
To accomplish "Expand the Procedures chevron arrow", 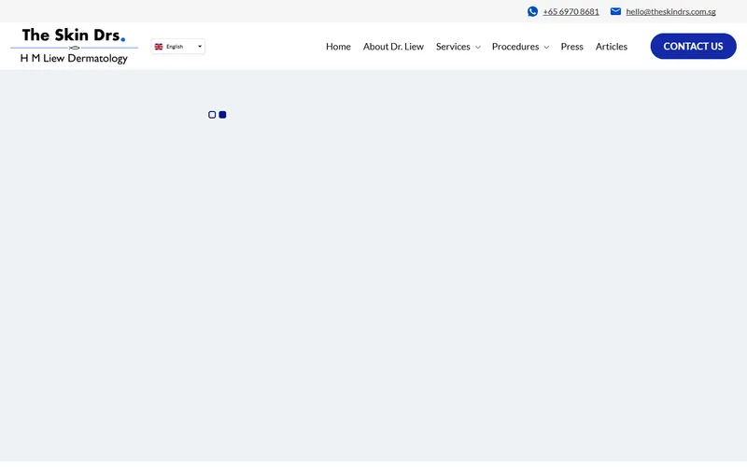I will [x=546, y=48].
